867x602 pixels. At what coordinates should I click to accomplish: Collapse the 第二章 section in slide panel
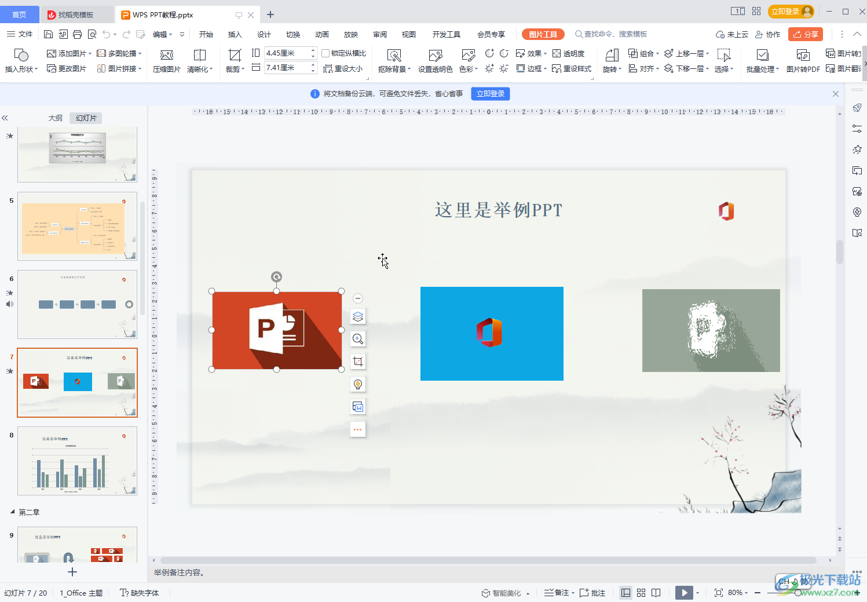click(x=13, y=512)
